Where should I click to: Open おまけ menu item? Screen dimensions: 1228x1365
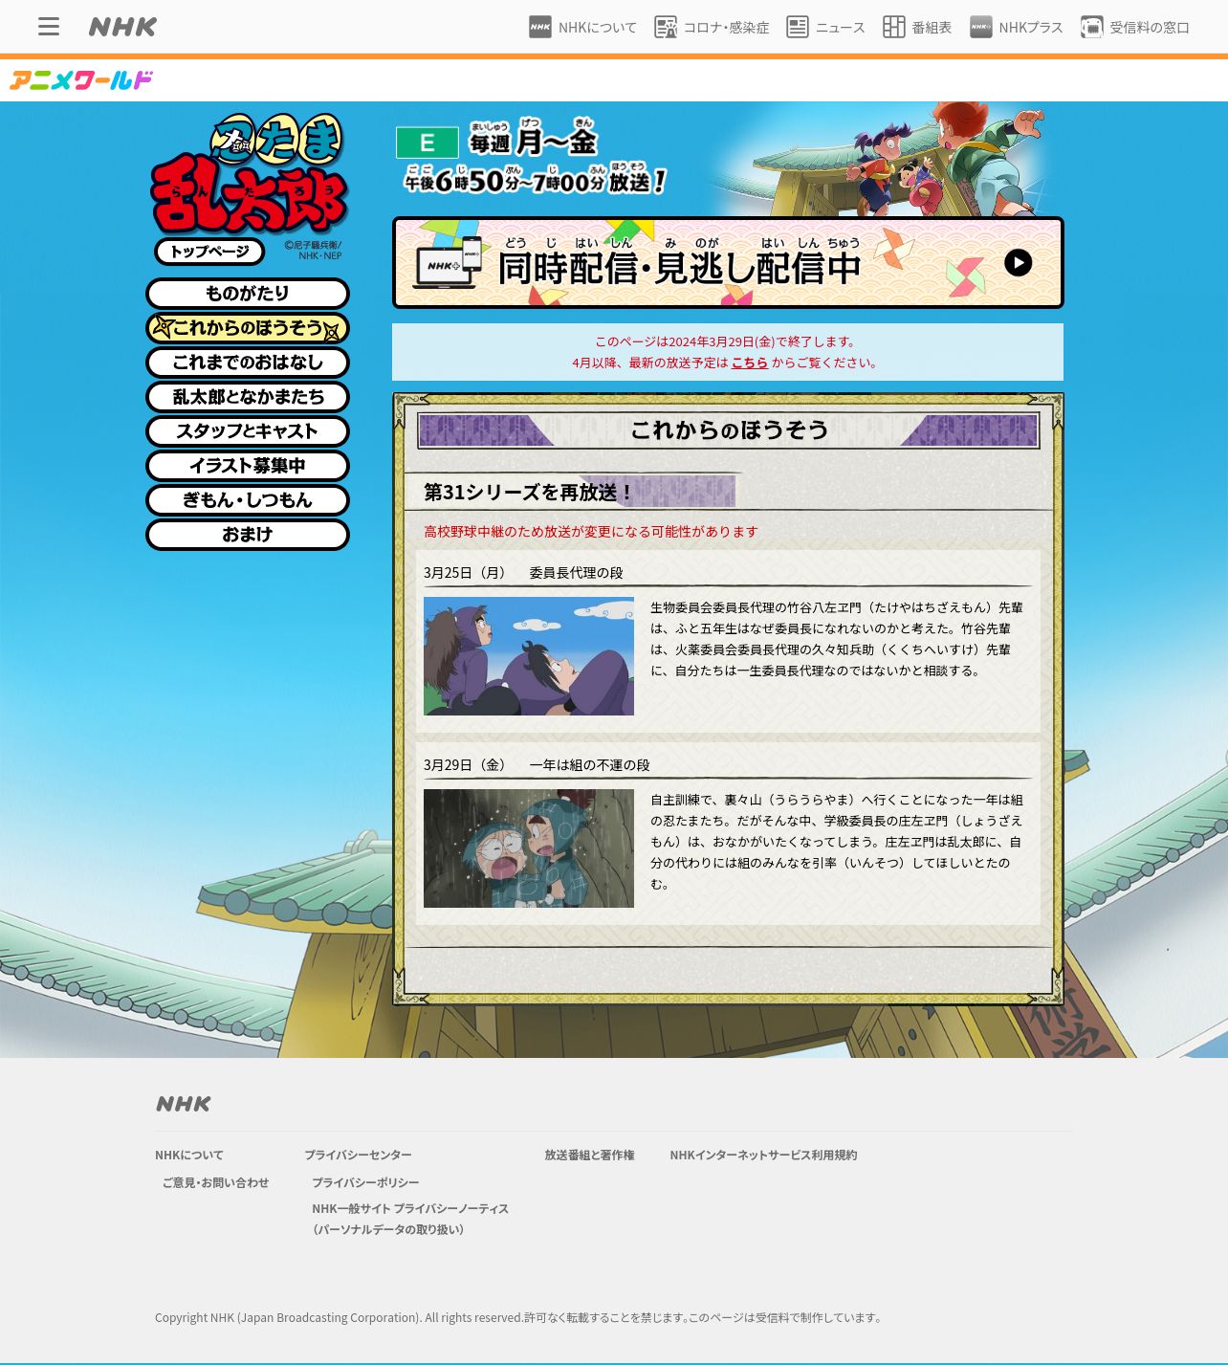pyautogui.click(x=248, y=535)
